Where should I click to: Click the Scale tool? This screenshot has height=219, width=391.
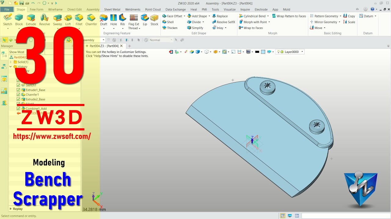349,22
